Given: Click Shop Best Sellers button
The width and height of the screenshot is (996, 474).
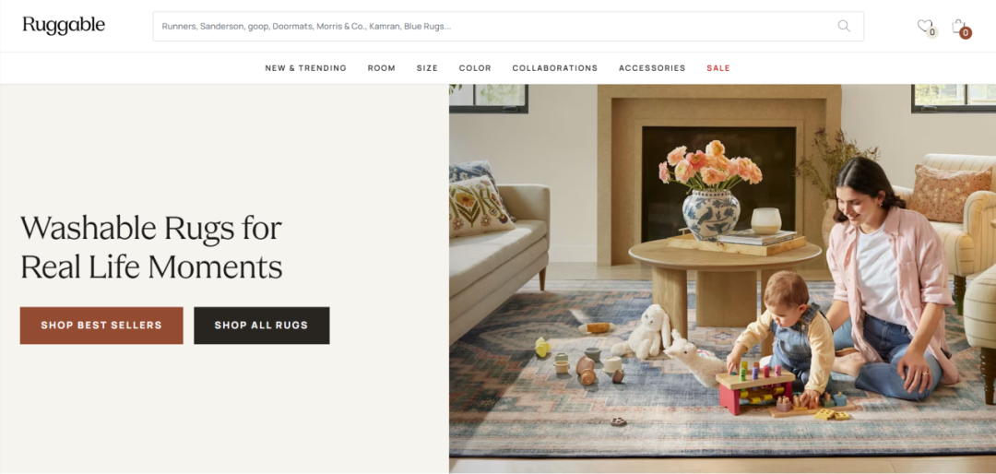Looking at the screenshot, I should (x=101, y=326).
